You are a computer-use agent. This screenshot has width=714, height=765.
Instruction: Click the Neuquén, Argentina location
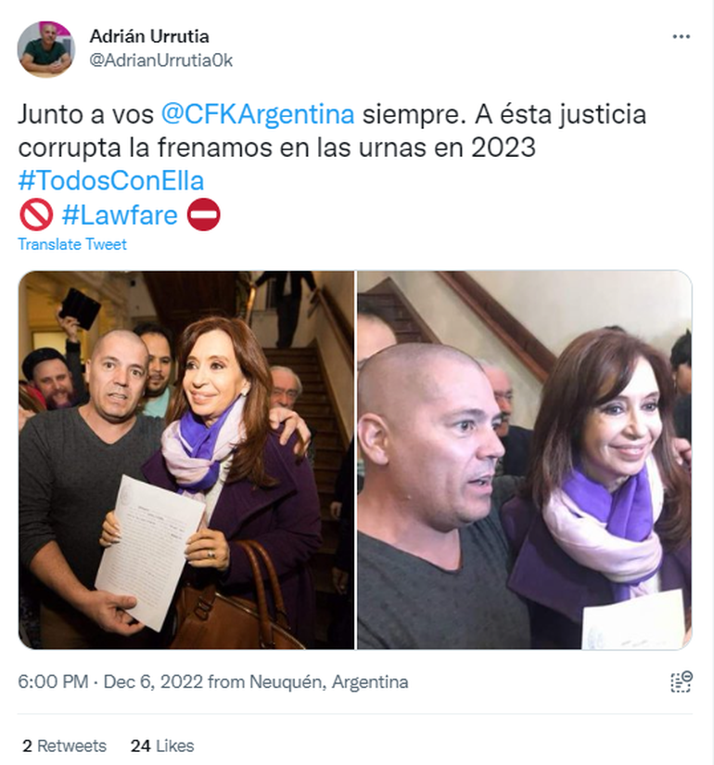[328, 681]
